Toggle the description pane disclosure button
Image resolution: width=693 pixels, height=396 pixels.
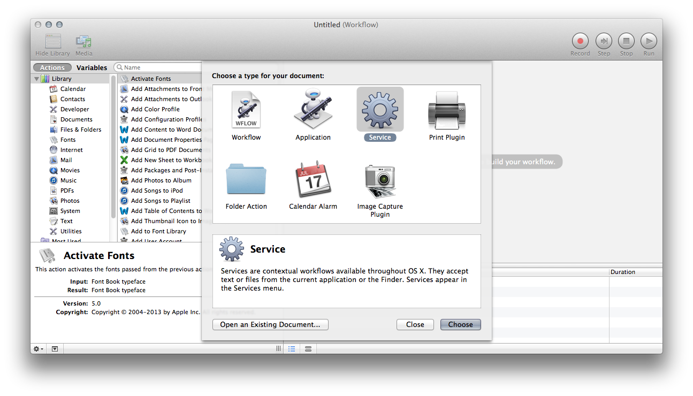pyautogui.click(x=55, y=348)
